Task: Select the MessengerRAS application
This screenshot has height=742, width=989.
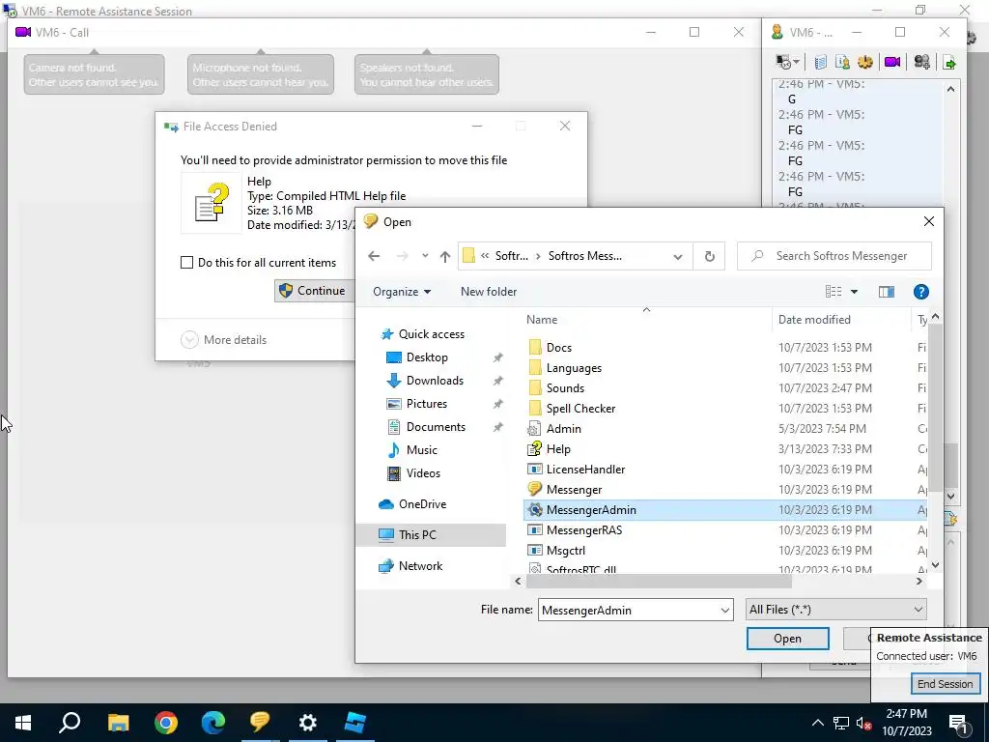Action: [x=584, y=530]
